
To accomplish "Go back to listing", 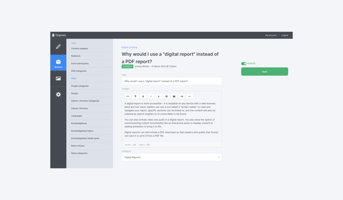I will click(x=130, y=47).
